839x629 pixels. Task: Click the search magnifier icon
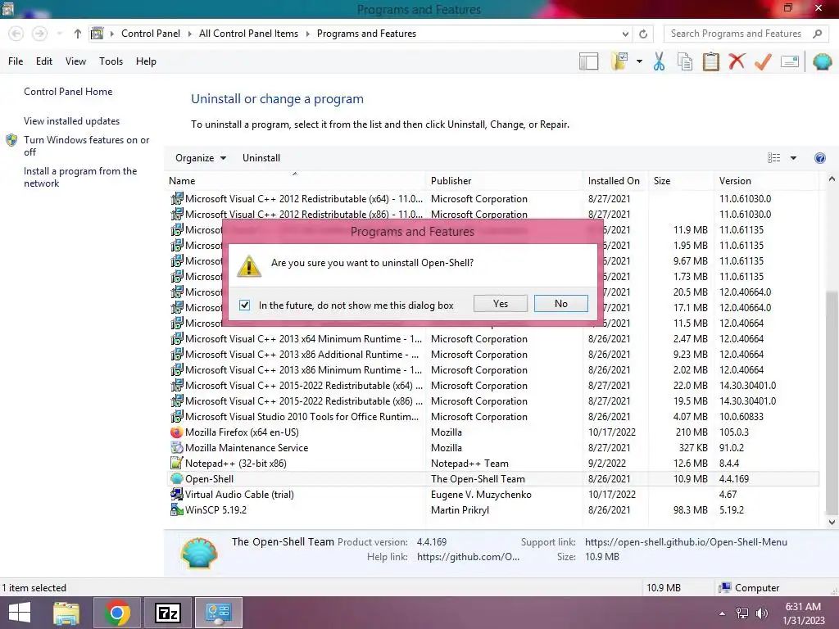(x=817, y=34)
